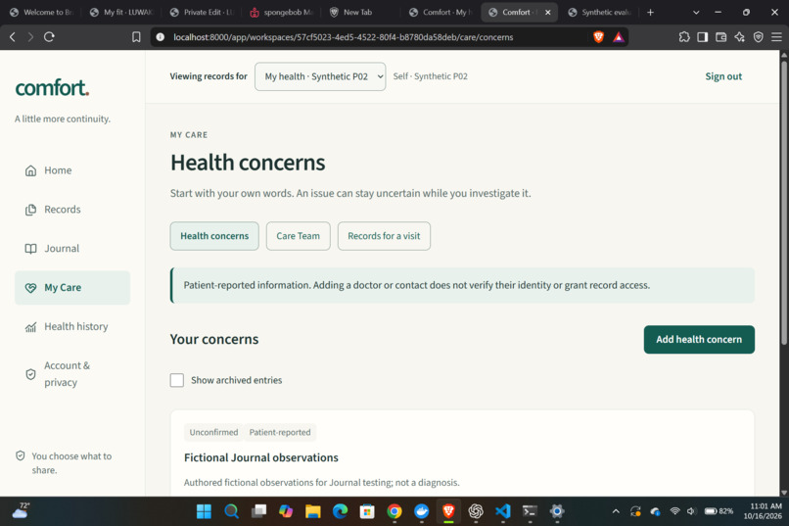Viewport: 789px width, 526px height.
Task: Click Add health concern button
Action: point(699,339)
